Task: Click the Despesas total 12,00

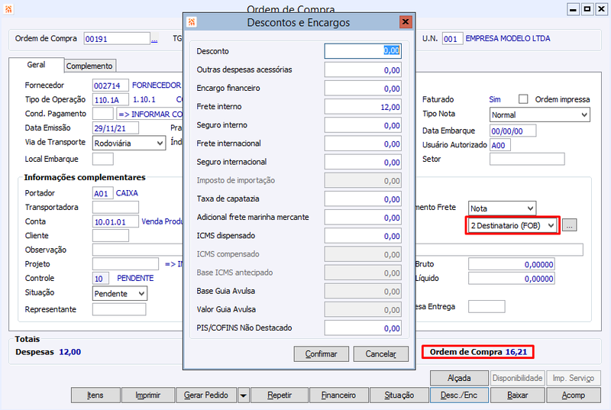Action: (70, 352)
